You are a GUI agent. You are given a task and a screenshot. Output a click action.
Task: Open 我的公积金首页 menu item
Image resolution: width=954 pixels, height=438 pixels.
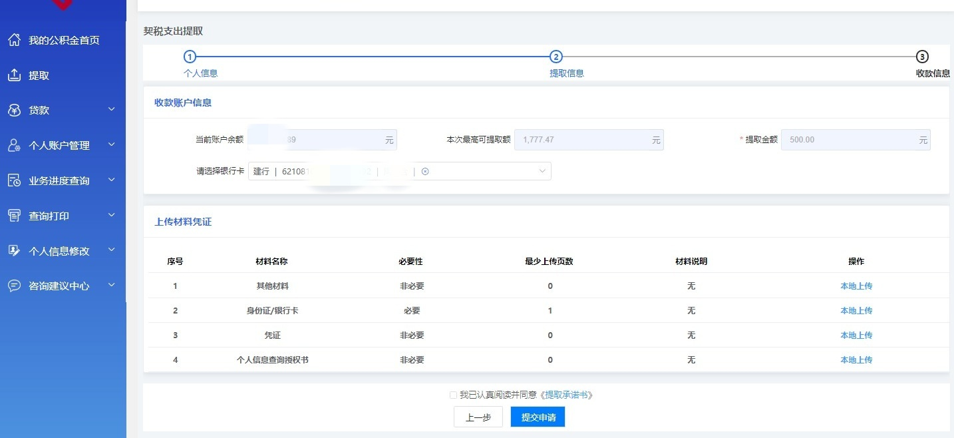point(64,40)
